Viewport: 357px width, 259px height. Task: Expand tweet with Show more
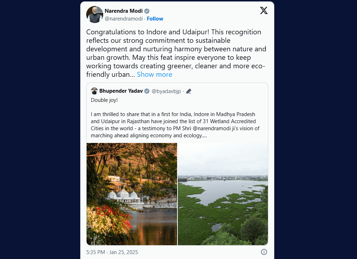pos(154,75)
